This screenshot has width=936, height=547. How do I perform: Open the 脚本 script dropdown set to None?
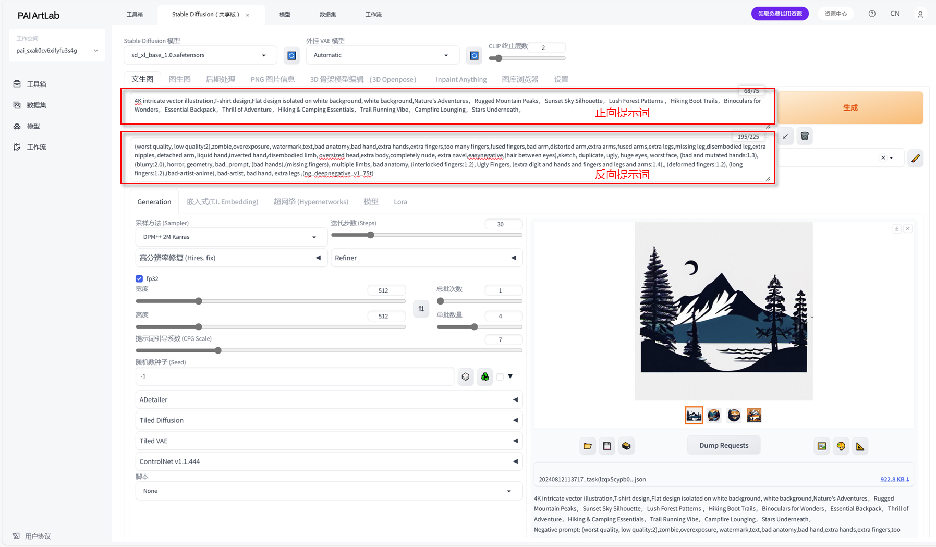point(329,491)
